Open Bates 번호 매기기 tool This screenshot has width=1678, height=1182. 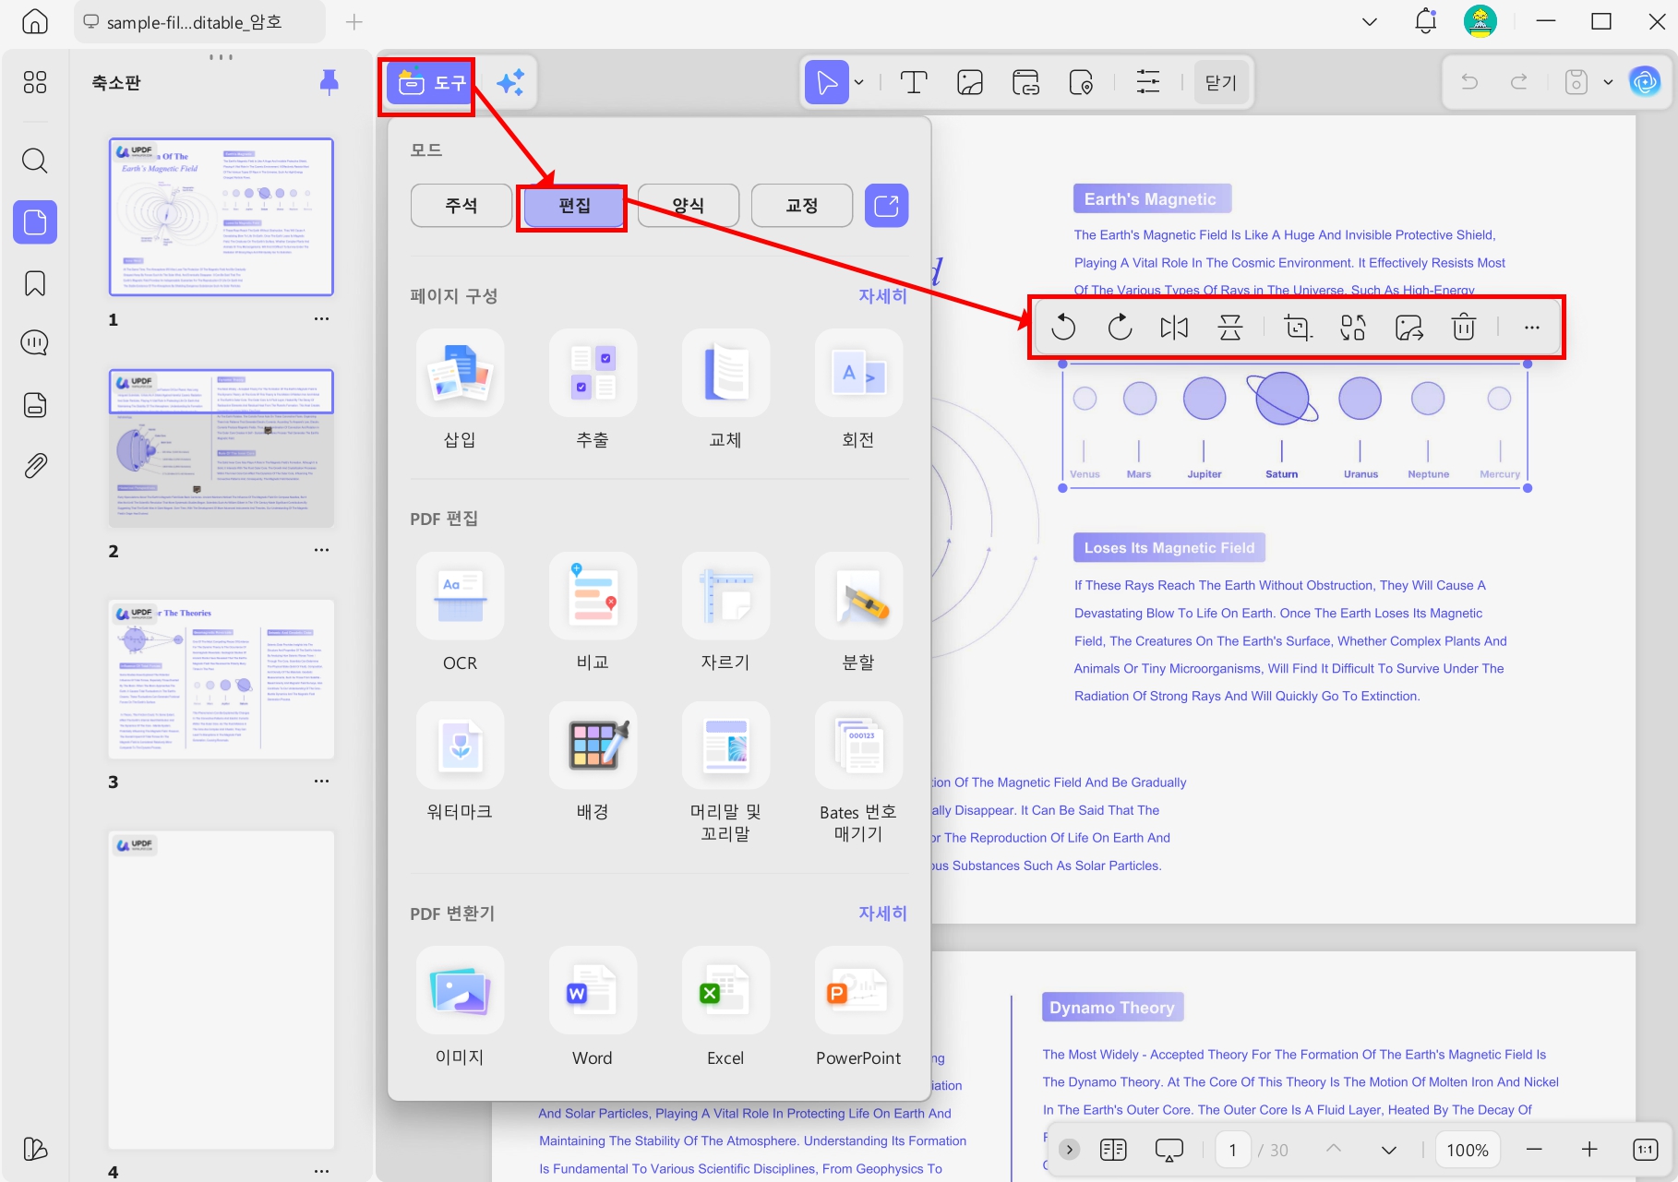pyautogui.click(x=858, y=746)
